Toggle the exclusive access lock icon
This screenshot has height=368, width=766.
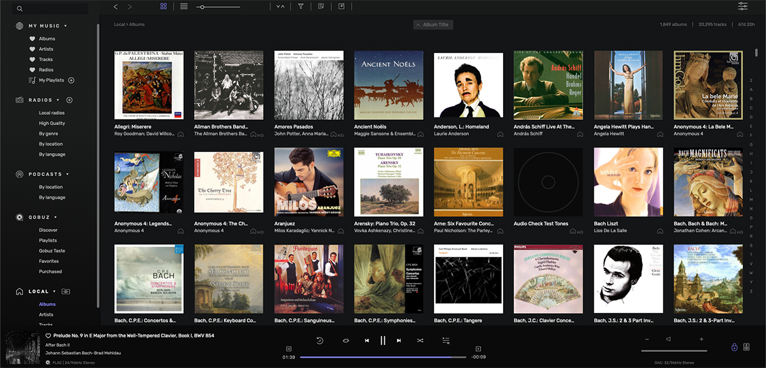pyautogui.click(x=734, y=348)
